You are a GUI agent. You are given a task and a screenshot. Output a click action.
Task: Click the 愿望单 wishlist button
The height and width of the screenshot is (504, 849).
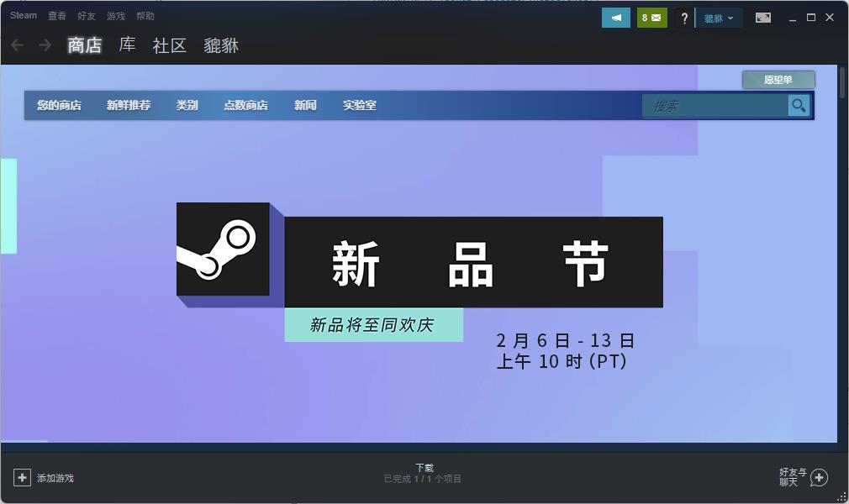pyautogui.click(x=778, y=80)
